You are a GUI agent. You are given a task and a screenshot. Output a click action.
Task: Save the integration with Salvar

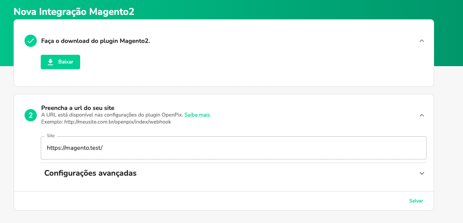point(416,201)
